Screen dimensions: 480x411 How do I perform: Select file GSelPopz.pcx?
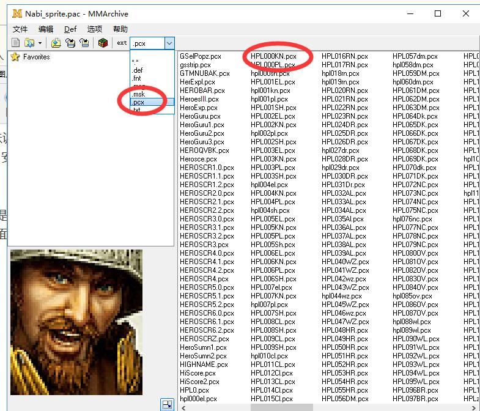[x=200, y=56]
